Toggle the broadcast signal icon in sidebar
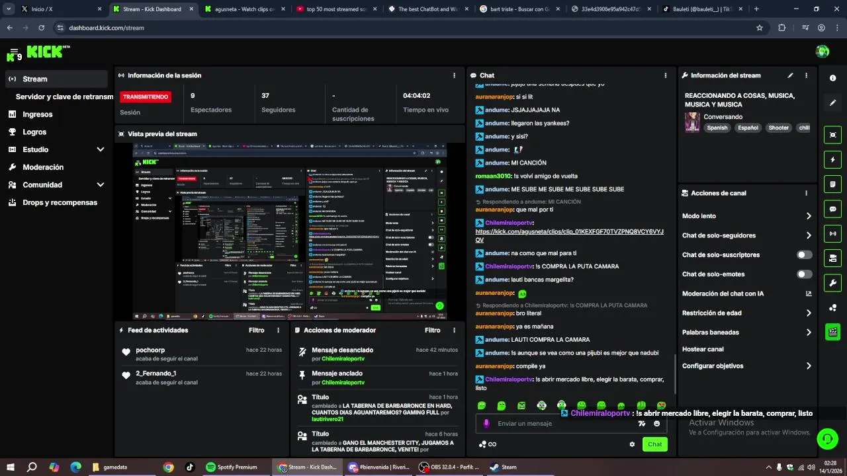This screenshot has height=476, width=847. coord(832,233)
